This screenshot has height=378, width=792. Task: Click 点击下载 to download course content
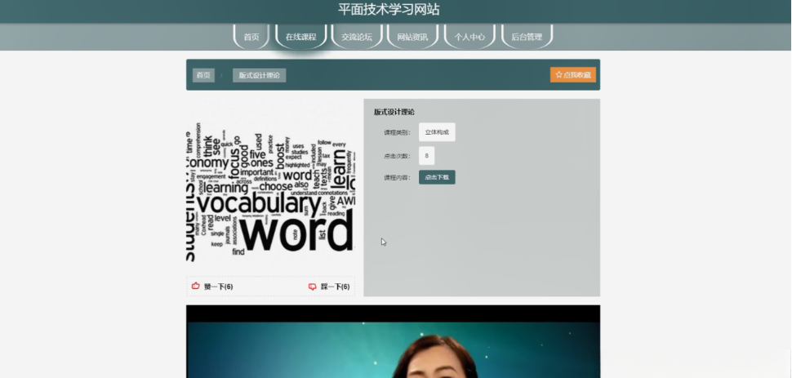click(437, 177)
